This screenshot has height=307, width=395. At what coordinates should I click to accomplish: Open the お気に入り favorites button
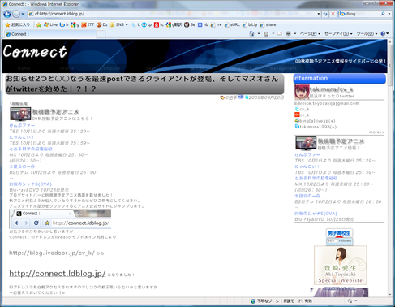[x=18, y=24]
